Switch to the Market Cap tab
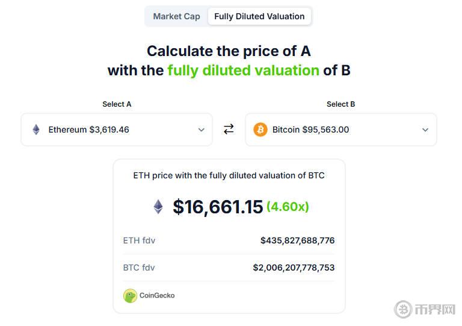This screenshot has width=462, height=326. tap(176, 16)
